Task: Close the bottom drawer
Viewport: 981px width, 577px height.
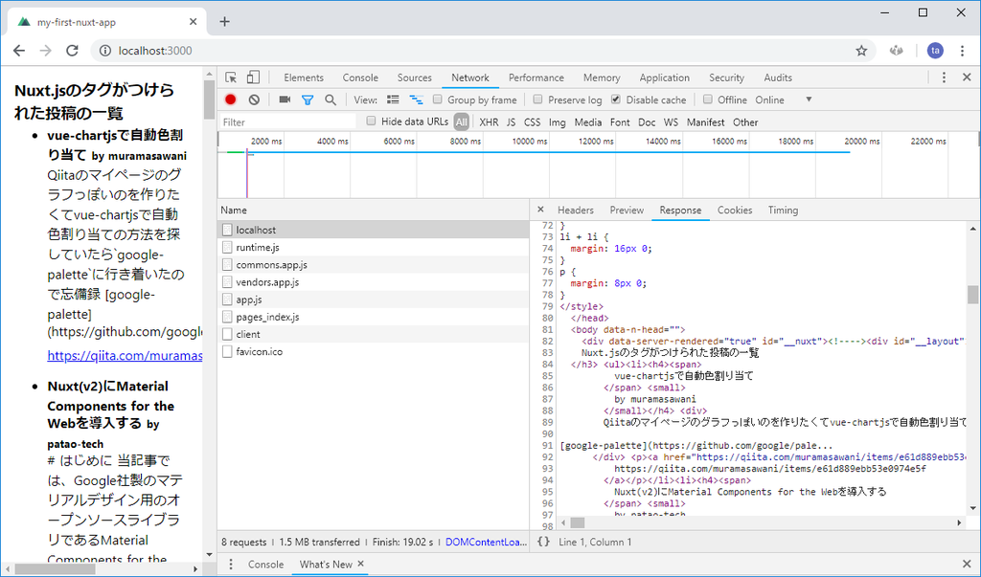Action: pyautogui.click(x=967, y=564)
